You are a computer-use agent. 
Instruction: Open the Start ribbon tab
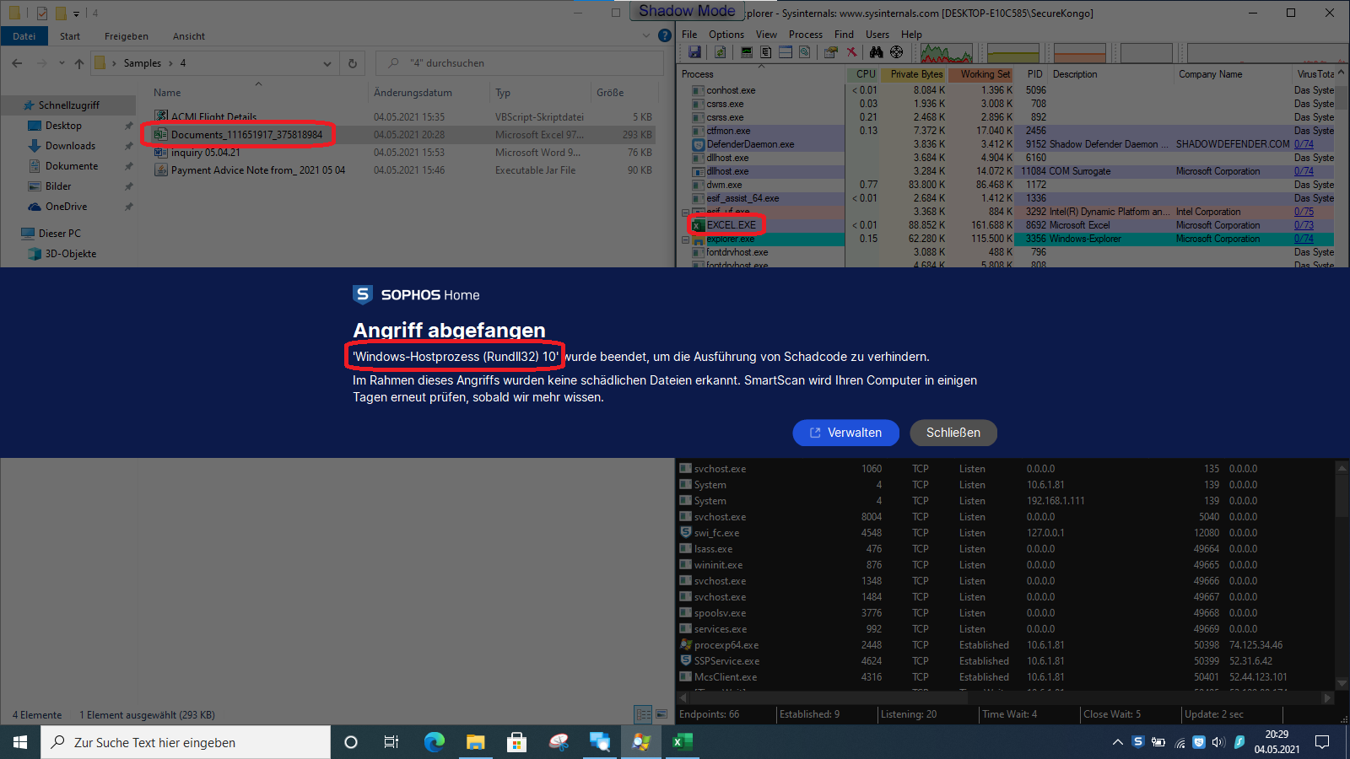click(70, 36)
